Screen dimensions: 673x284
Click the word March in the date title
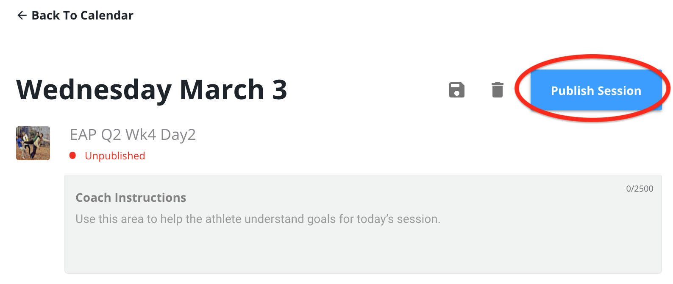222,90
